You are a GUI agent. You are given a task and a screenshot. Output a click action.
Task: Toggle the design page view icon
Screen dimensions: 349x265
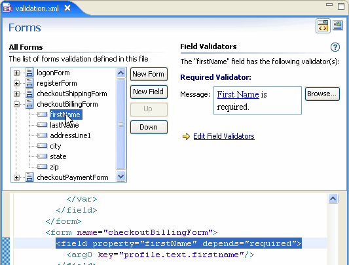coord(338,25)
